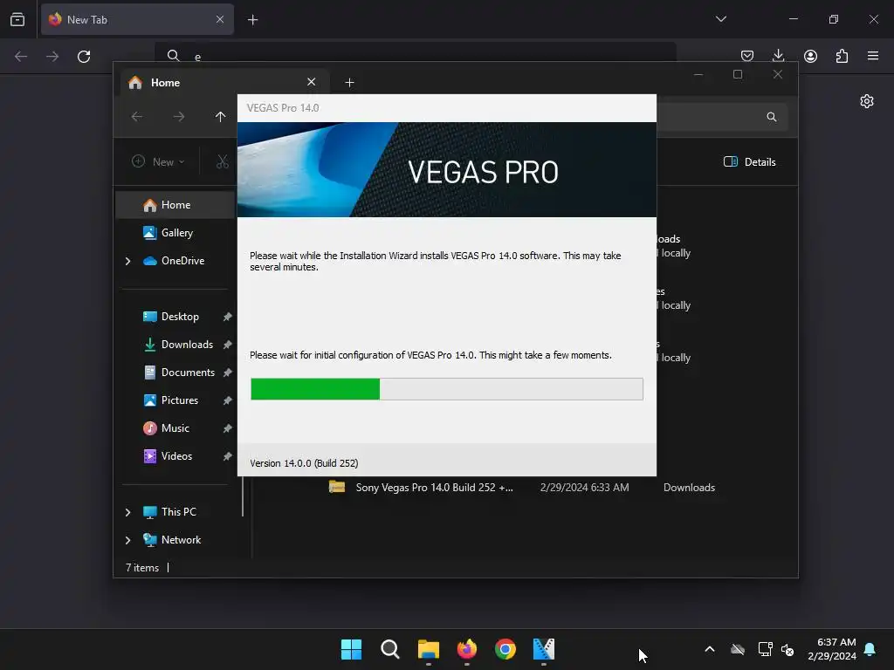Viewport: 894px width, 670px height.
Task: Select the Home tab in File Explorer
Action: (224, 83)
